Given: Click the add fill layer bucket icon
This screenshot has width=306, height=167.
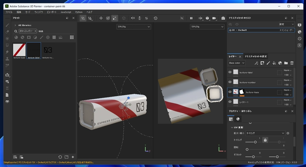Looking at the screenshot, I should pyautogui.click(x=274, y=63).
